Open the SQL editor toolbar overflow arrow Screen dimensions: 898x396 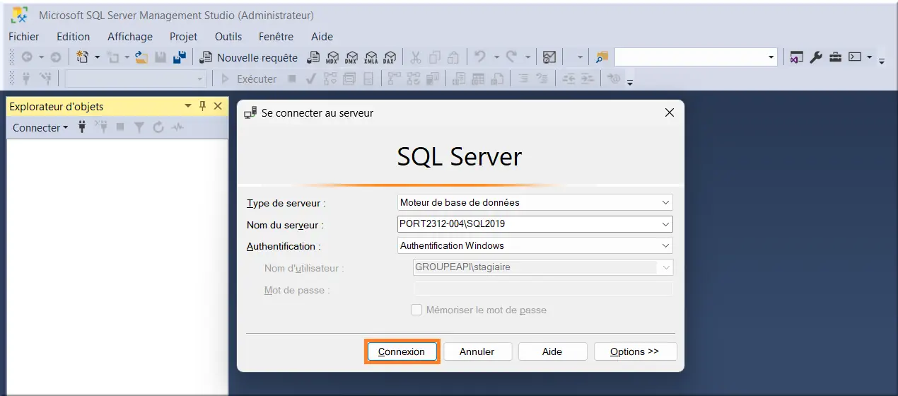tap(630, 82)
